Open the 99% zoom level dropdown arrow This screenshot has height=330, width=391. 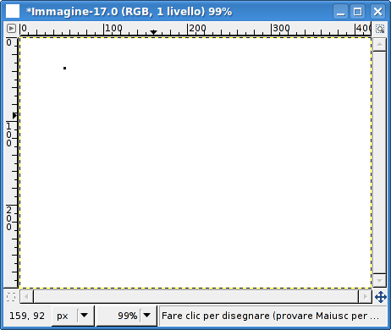[147, 316]
